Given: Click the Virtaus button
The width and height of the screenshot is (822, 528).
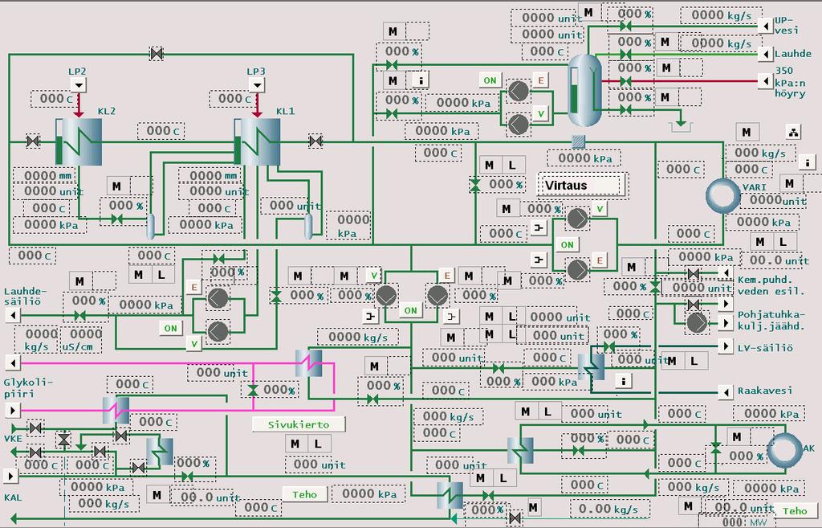Looking at the screenshot, I should click(x=582, y=185).
